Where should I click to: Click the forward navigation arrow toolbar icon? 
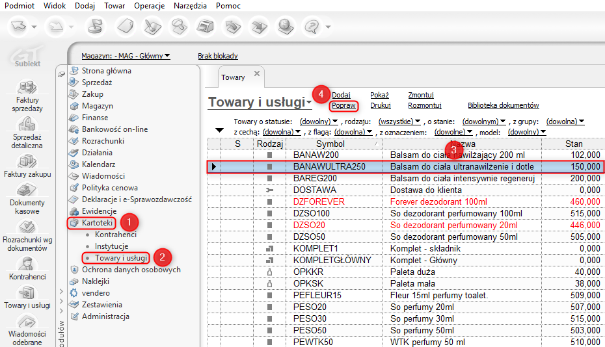coord(57,27)
